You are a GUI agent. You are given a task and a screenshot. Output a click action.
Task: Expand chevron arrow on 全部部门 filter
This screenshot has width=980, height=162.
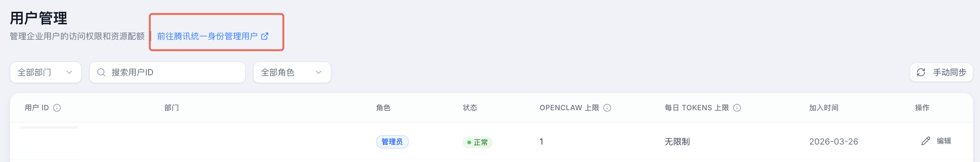pos(69,72)
